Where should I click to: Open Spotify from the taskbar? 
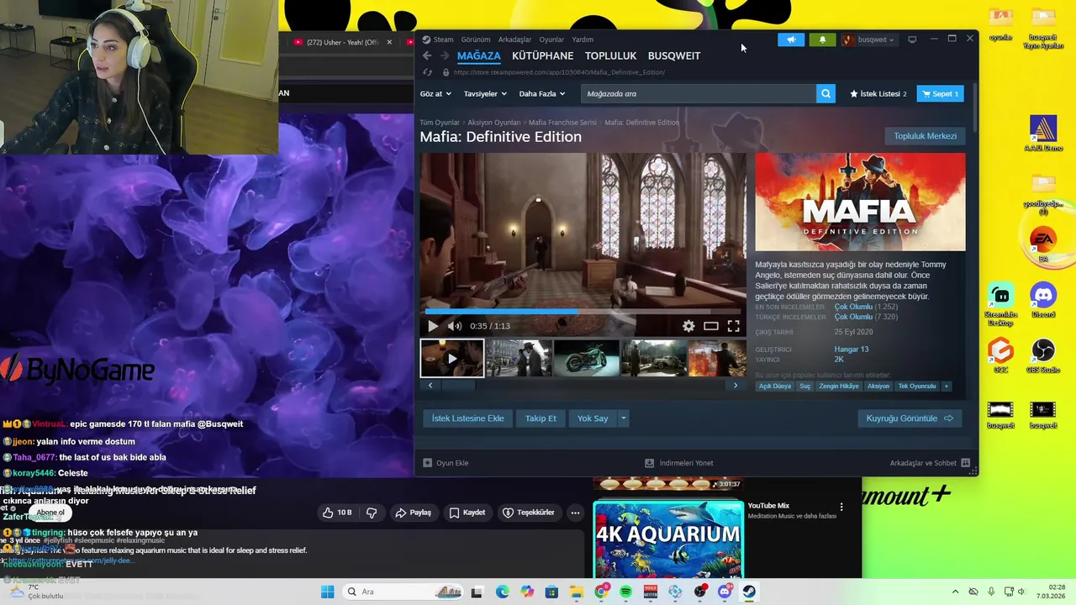click(x=625, y=592)
